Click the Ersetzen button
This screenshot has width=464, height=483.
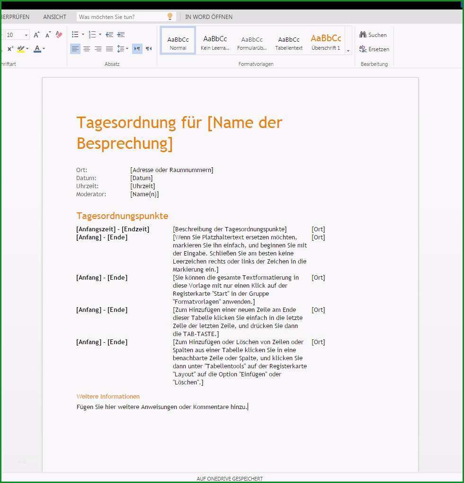pyautogui.click(x=374, y=49)
